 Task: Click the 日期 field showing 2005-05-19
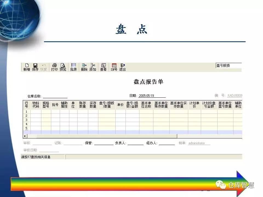[x=152, y=96]
